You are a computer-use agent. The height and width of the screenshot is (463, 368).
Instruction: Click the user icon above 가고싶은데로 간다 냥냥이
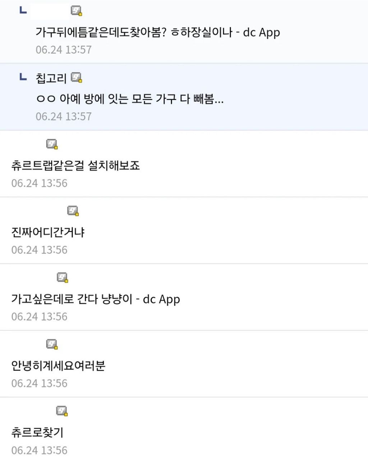[63, 278]
